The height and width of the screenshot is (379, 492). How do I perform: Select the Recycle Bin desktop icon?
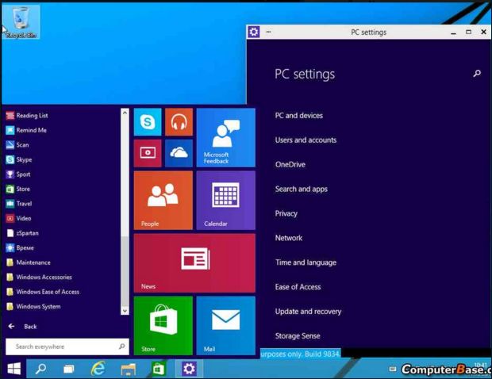(x=21, y=22)
